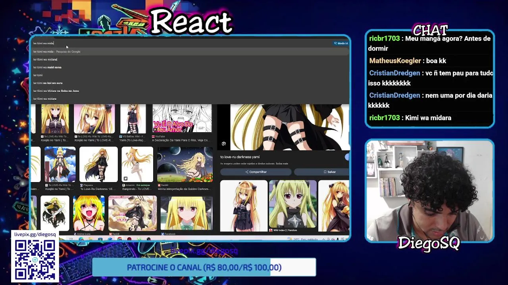Click the Google Lens icon on preview image
508x285 pixels.
(224, 144)
